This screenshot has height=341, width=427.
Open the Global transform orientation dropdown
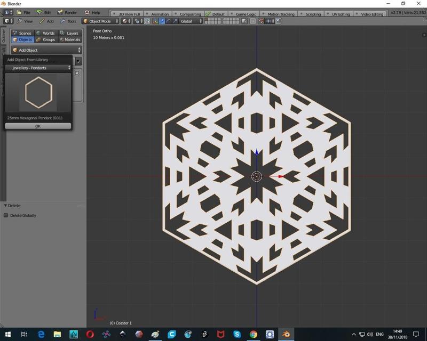[x=191, y=21]
